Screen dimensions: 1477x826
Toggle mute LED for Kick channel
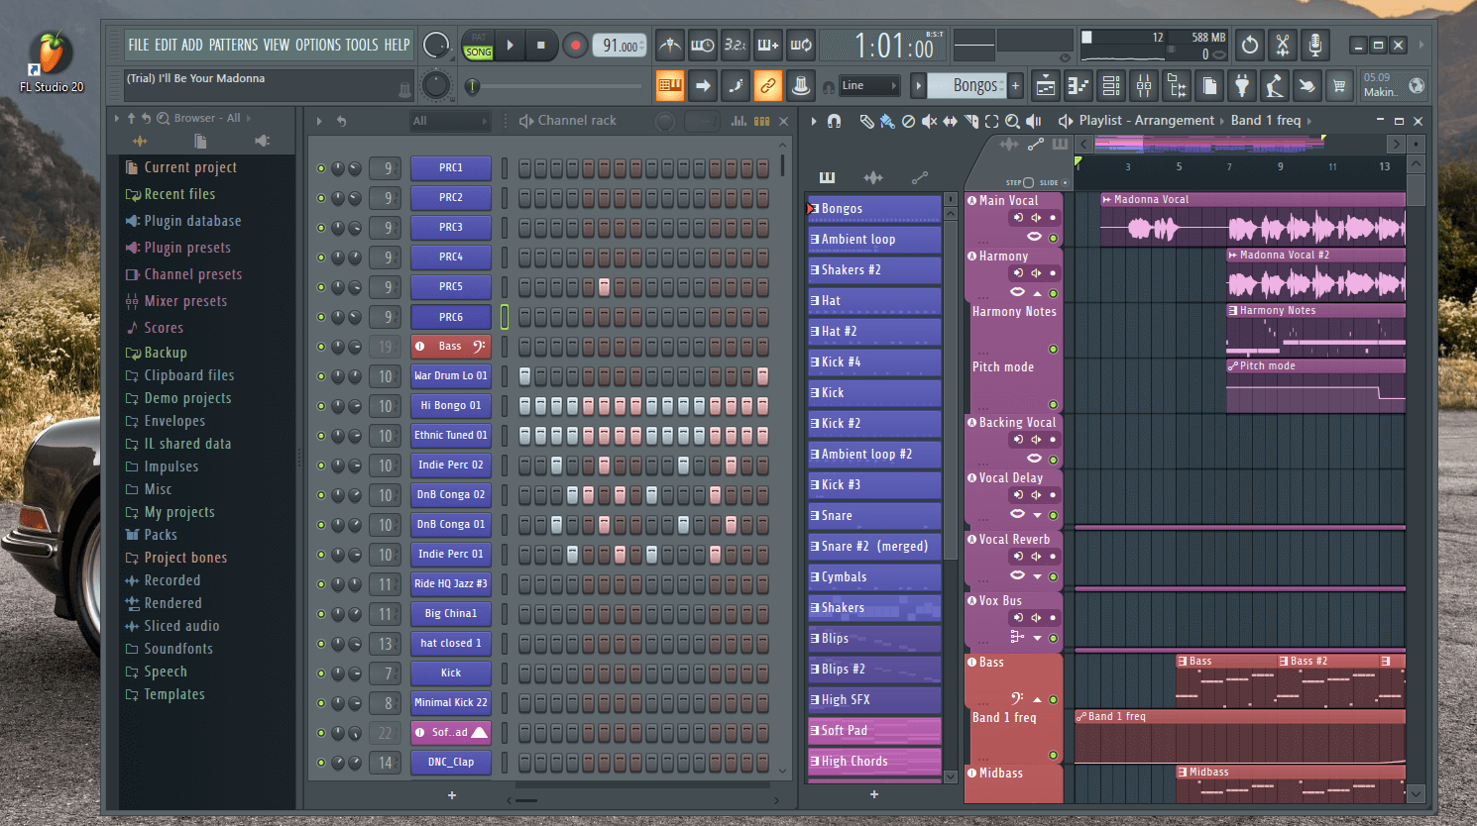click(321, 673)
